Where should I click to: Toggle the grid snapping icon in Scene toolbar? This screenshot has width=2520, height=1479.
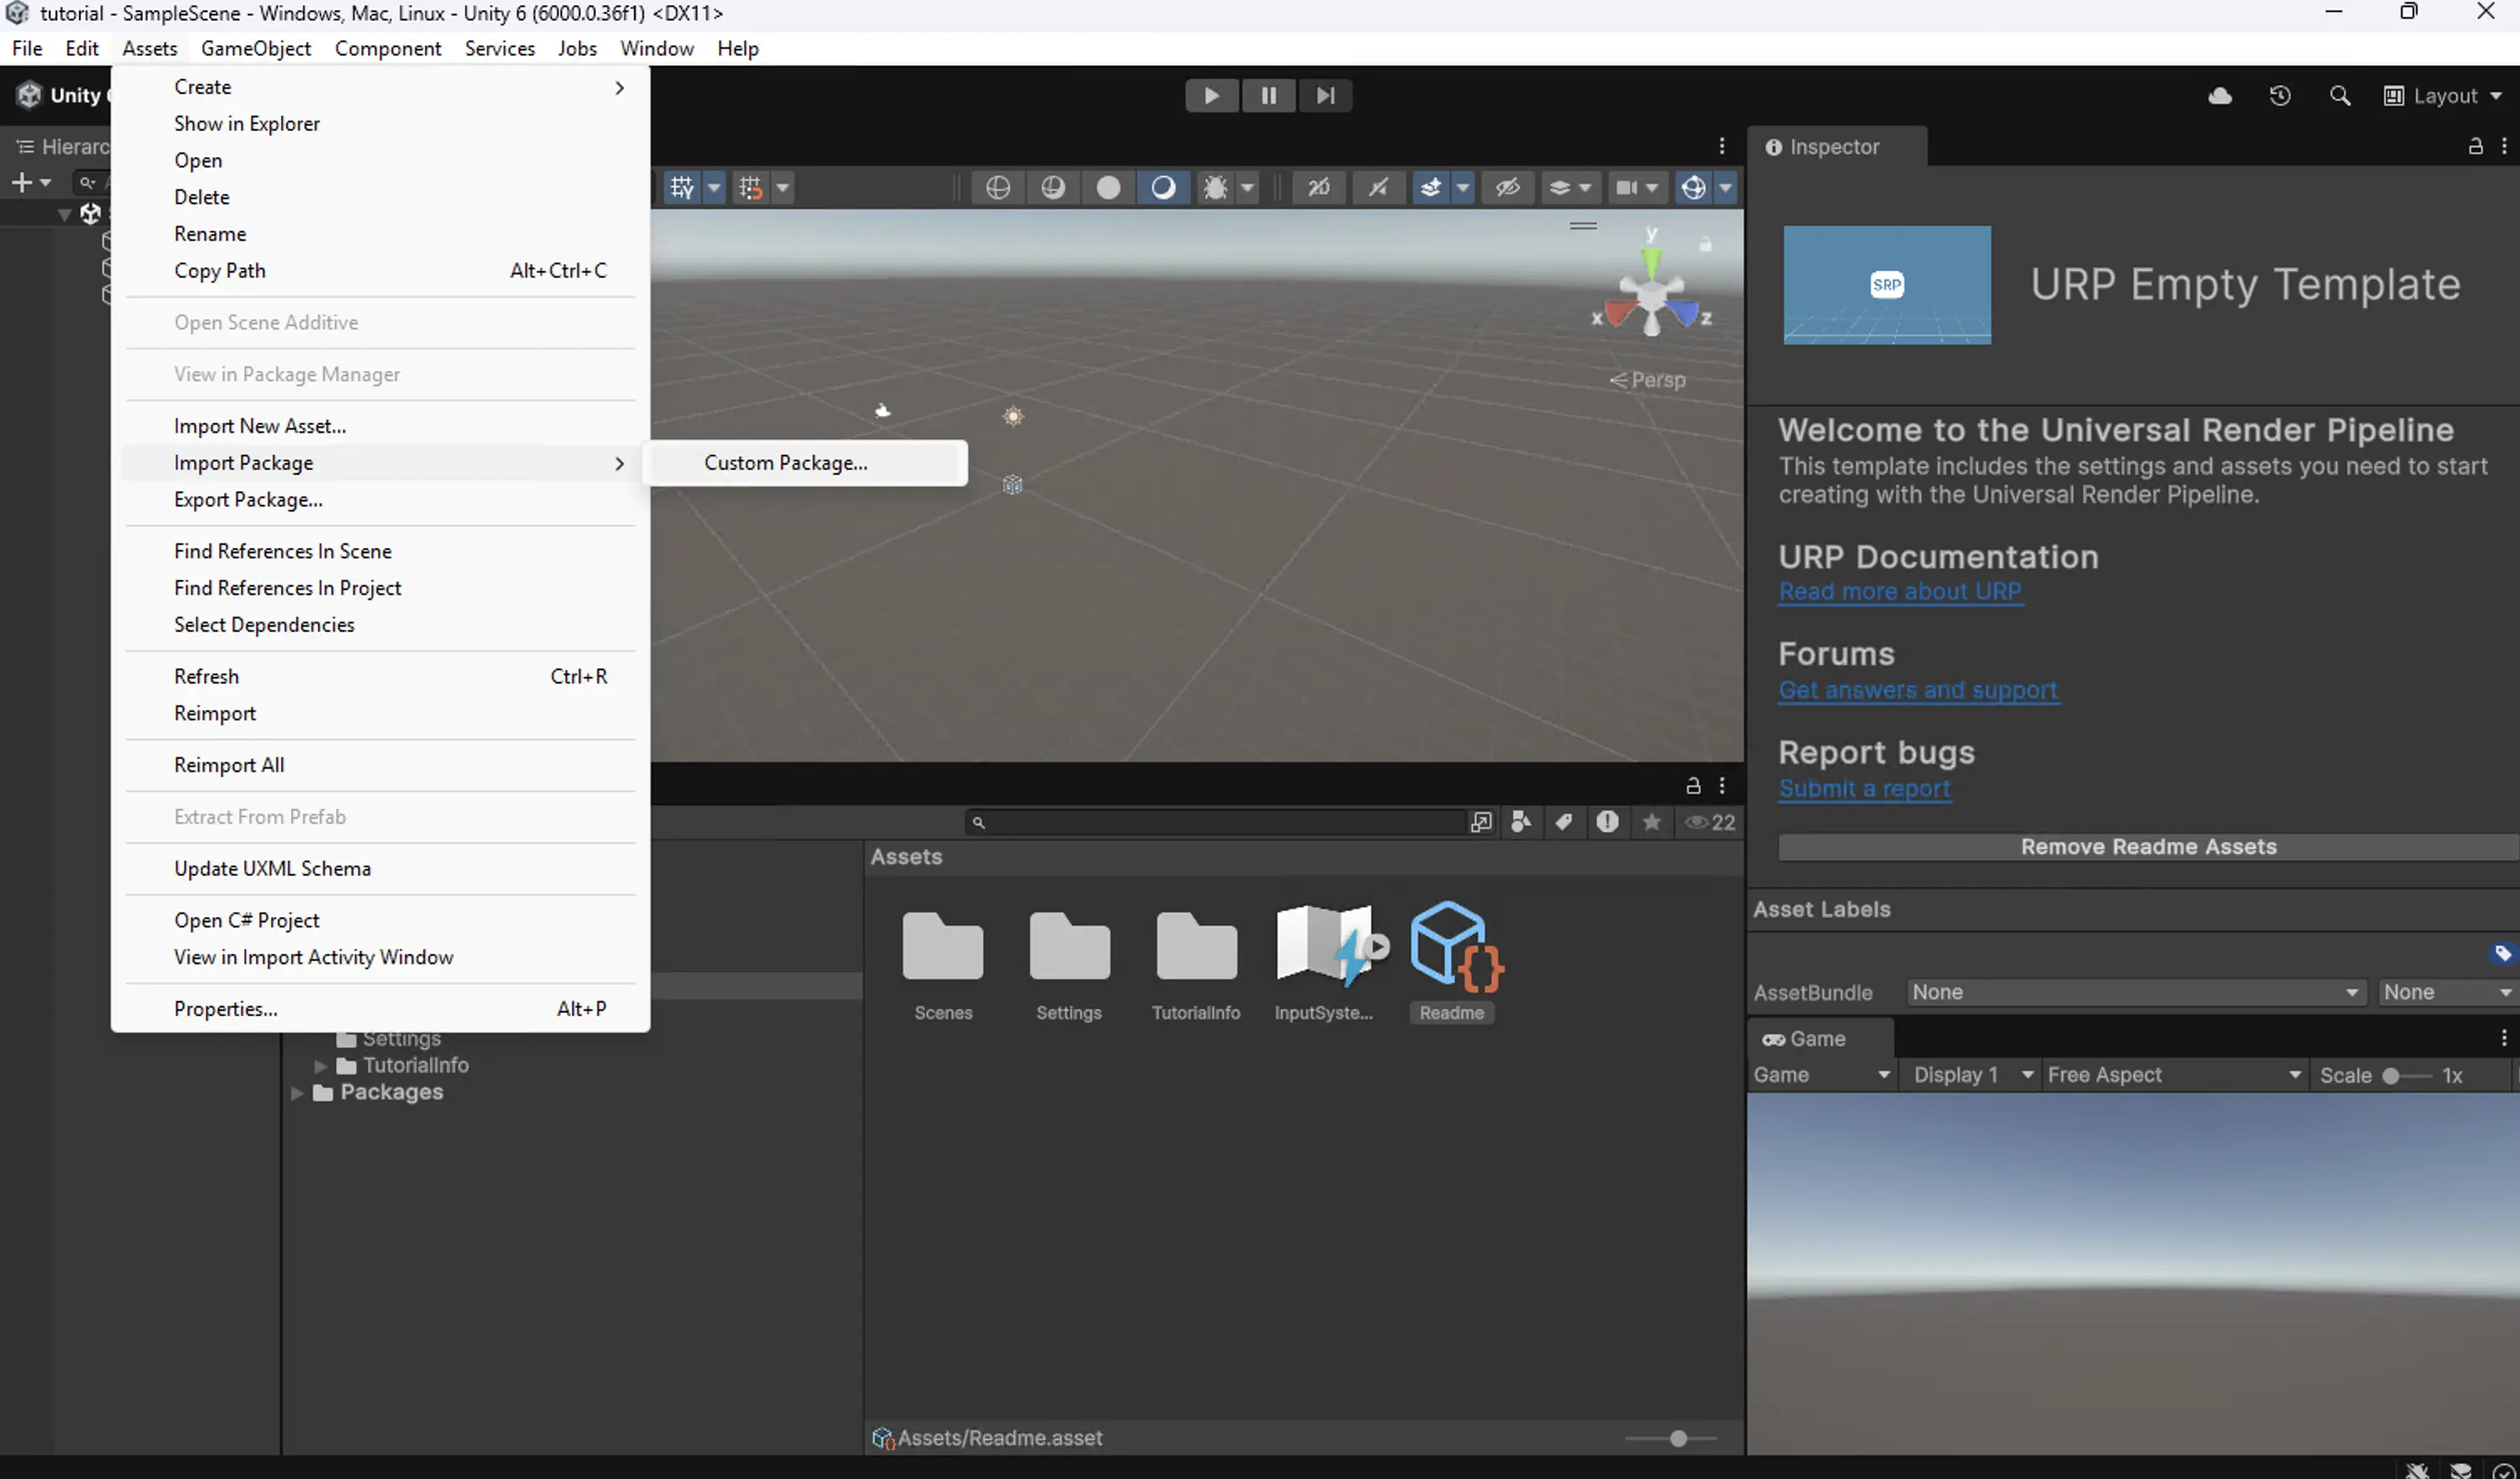tap(748, 187)
